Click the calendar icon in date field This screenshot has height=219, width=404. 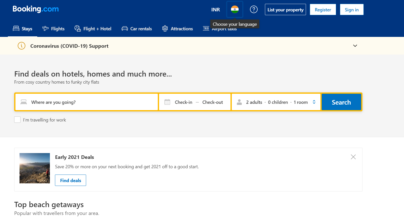click(x=167, y=102)
